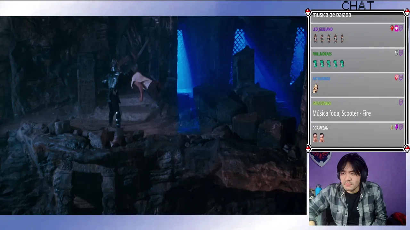Select the username ARTHURBISS in chat
The image size is (410, 230).
(321, 78)
